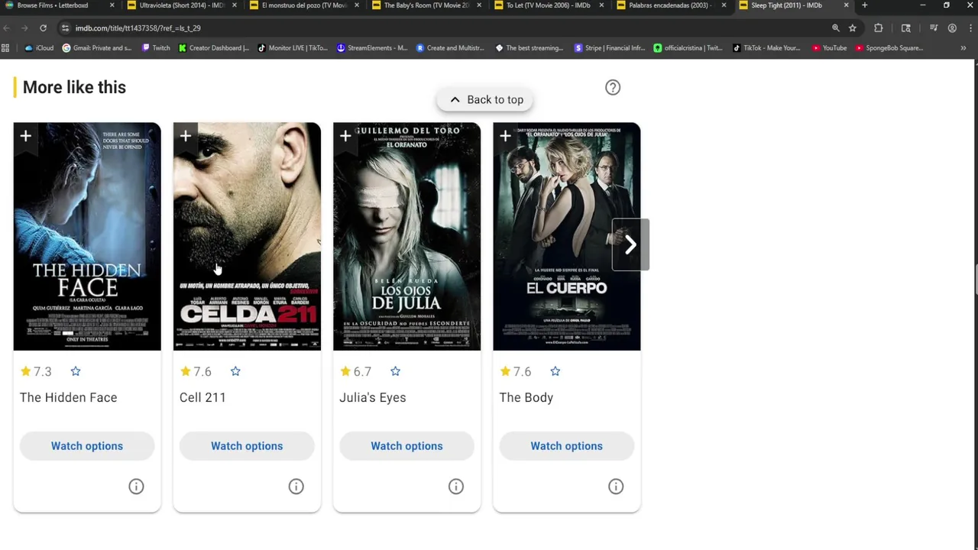Screen dimensions: 978x550
Task: Open Los Ojos de Julia poster
Action: point(406,237)
